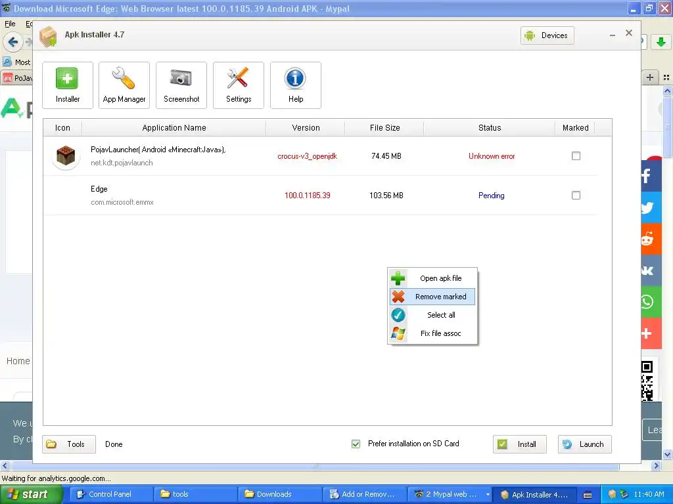The height and width of the screenshot is (504, 673).
Task: Select PojavLauncher application name text
Action: 158,150
